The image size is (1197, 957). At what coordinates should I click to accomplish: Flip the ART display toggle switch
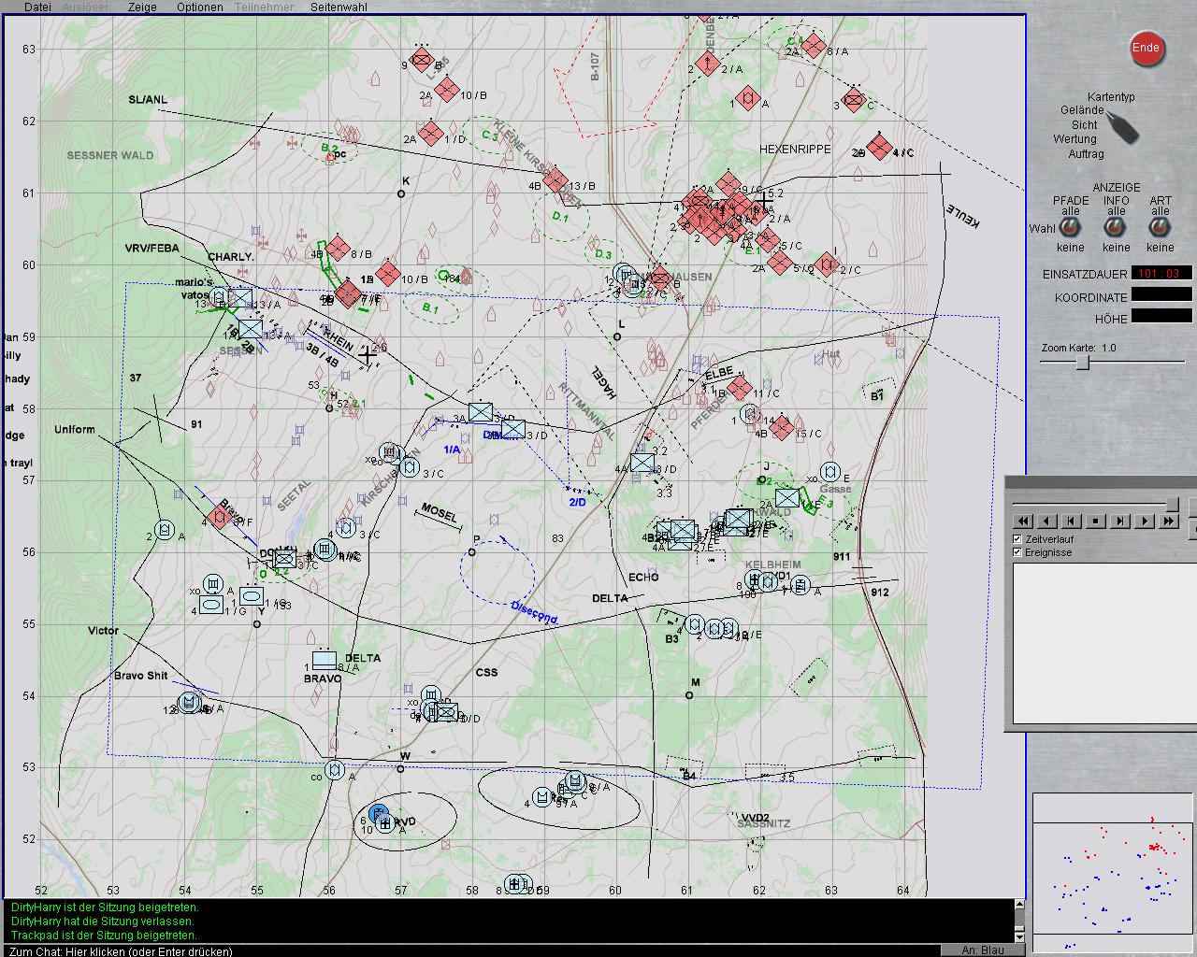pyautogui.click(x=1161, y=228)
